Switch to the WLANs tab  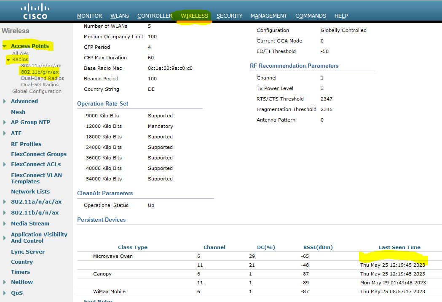tap(119, 16)
